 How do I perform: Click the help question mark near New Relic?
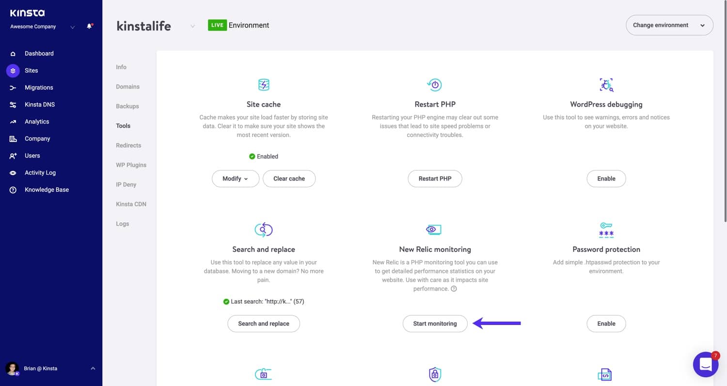click(454, 289)
